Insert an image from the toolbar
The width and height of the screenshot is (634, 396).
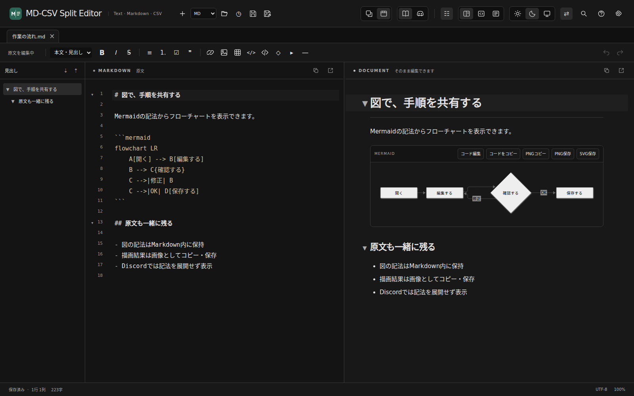pyautogui.click(x=224, y=53)
